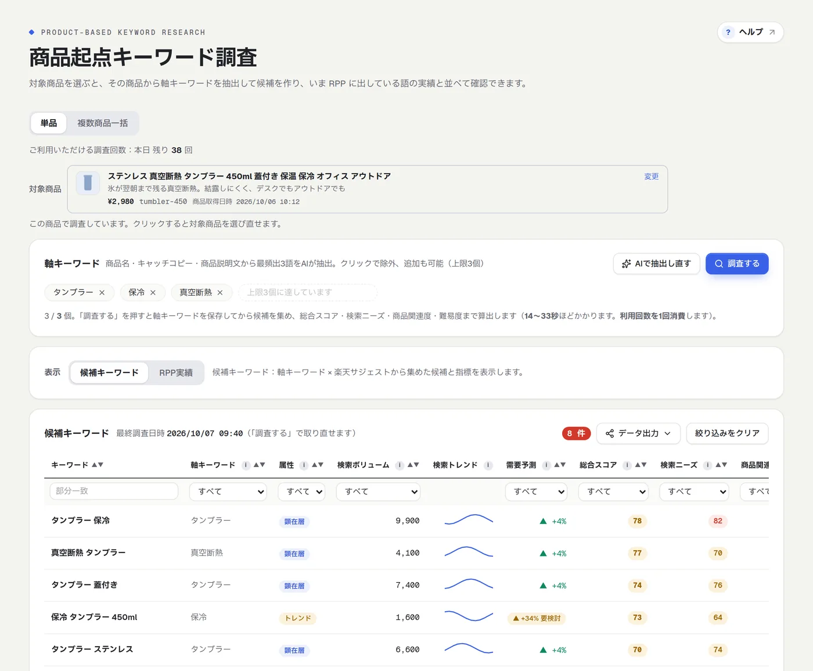
Task: Switch to the 単品 tab
Action: tap(49, 123)
